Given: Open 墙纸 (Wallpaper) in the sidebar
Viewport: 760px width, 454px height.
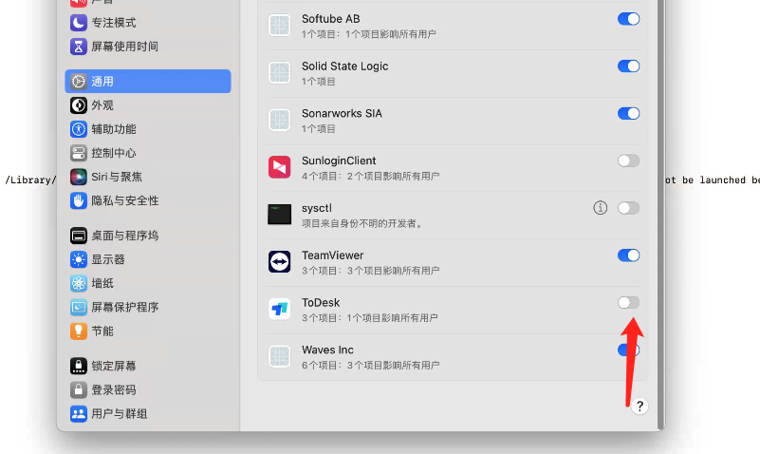Looking at the screenshot, I should pos(148,283).
